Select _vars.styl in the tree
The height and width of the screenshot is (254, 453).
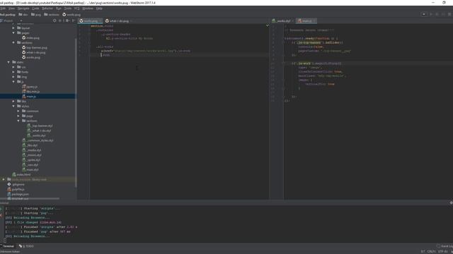pos(30,165)
